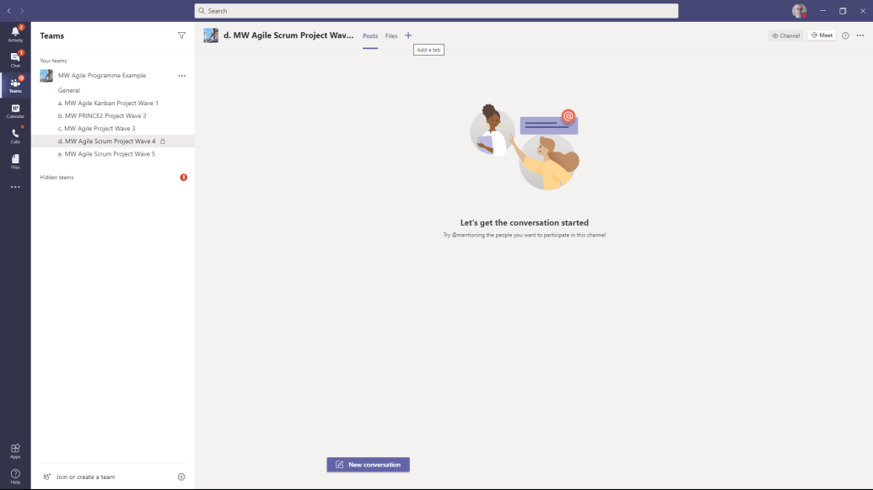Click the Add a tab plus icon
Viewport: 873px width, 490px height.
(x=407, y=35)
